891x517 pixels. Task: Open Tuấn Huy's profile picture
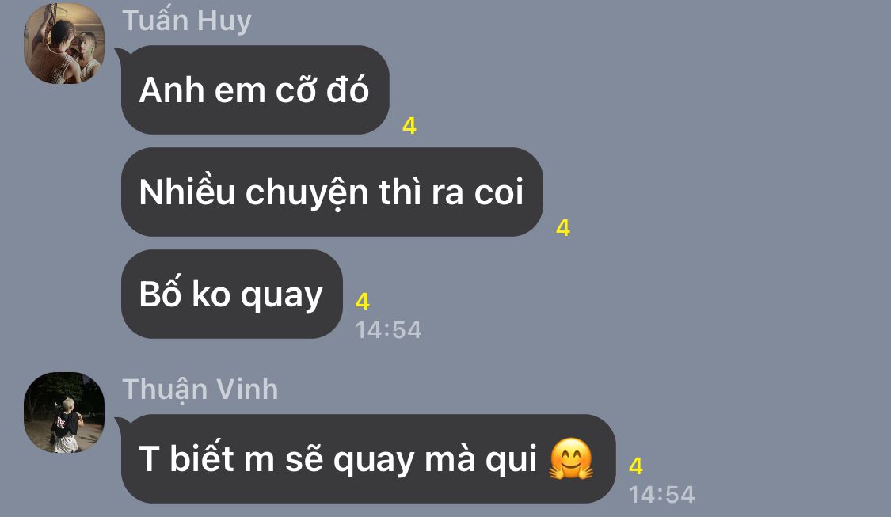click(x=64, y=44)
